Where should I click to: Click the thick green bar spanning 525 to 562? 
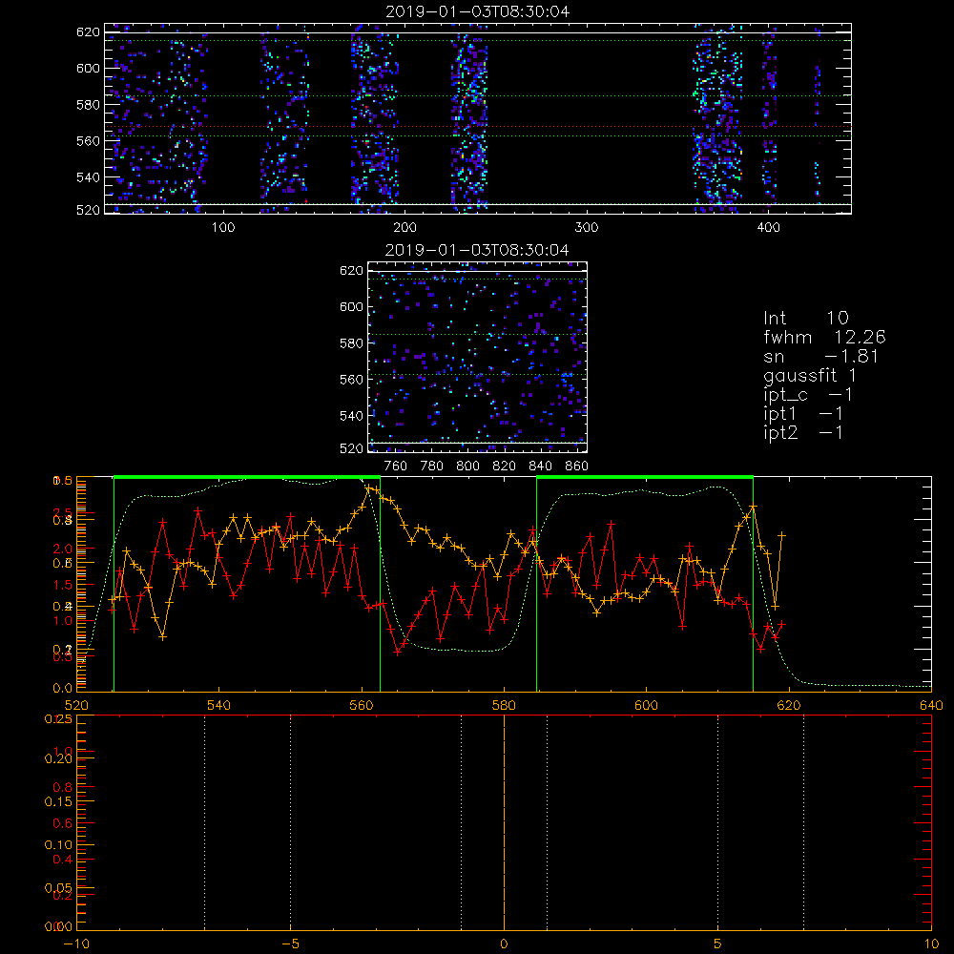[247, 478]
